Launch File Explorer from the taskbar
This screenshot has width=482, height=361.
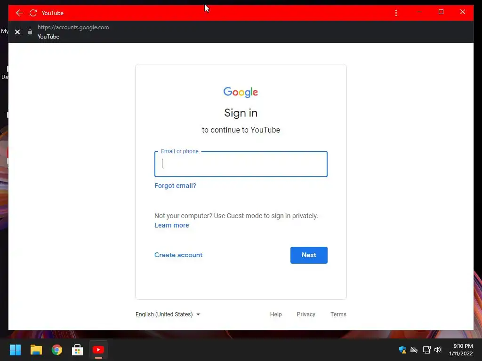(x=36, y=350)
